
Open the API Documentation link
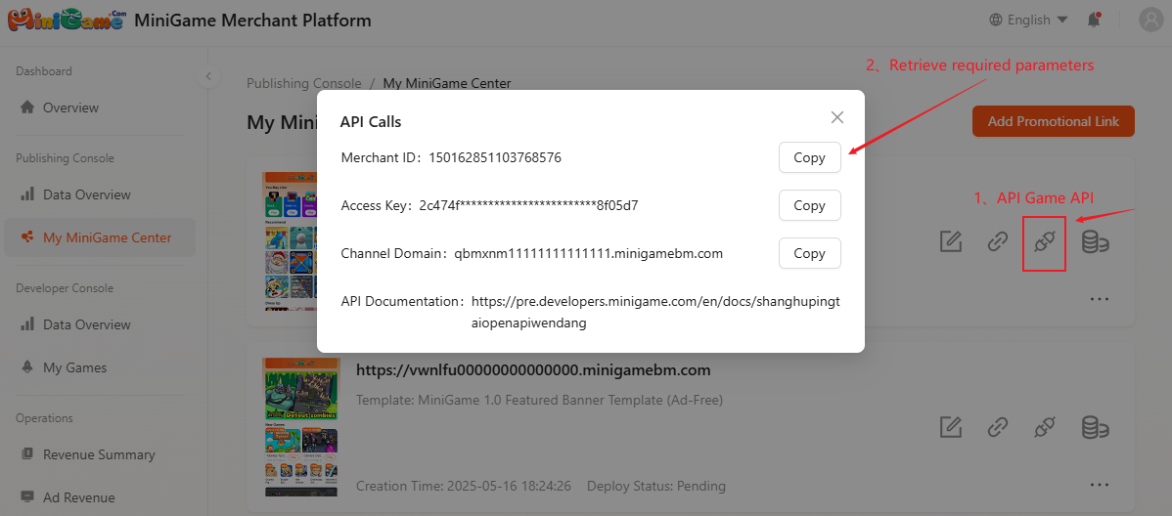point(654,312)
